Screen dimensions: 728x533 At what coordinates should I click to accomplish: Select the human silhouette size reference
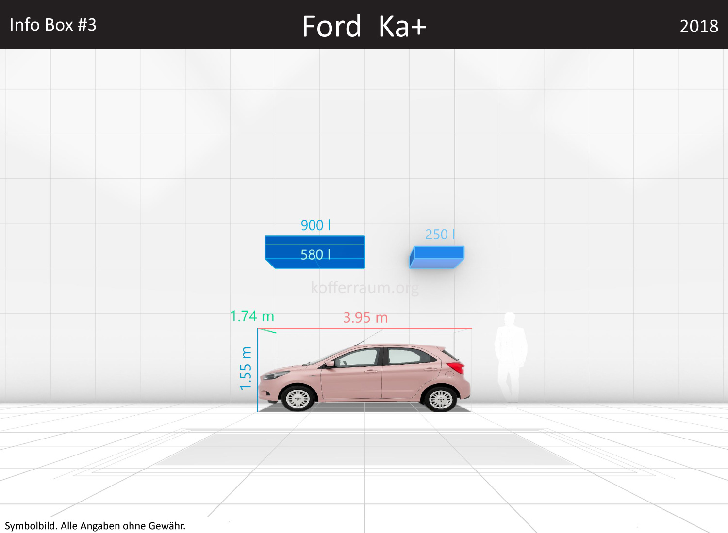(x=511, y=359)
